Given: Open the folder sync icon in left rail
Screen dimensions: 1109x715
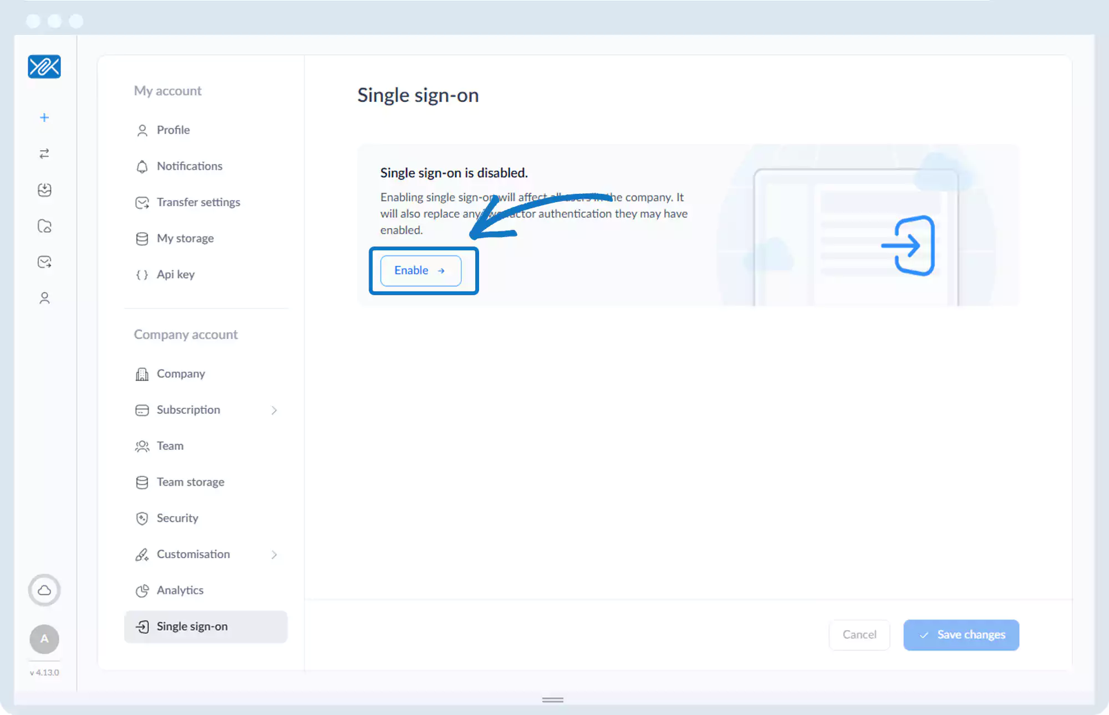Looking at the screenshot, I should 44,226.
